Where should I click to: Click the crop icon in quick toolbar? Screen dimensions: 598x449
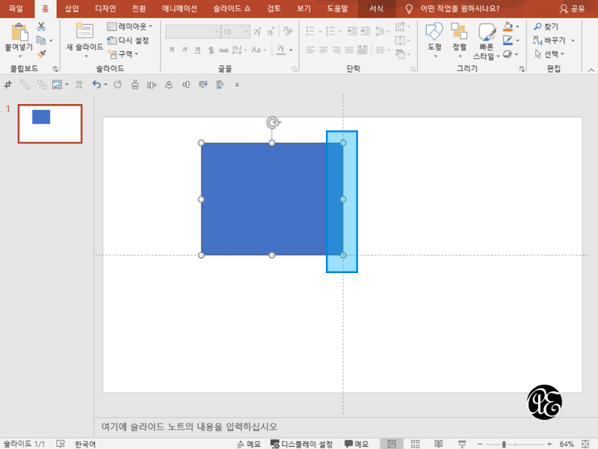point(8,85)
